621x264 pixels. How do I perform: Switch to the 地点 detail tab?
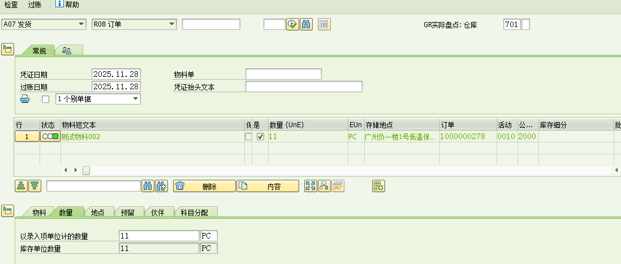click(x=98, y=213)
